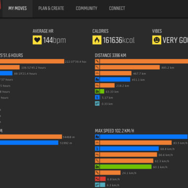
Task: Click the 0.33 km distance value
Action: (x=107, y=104)
